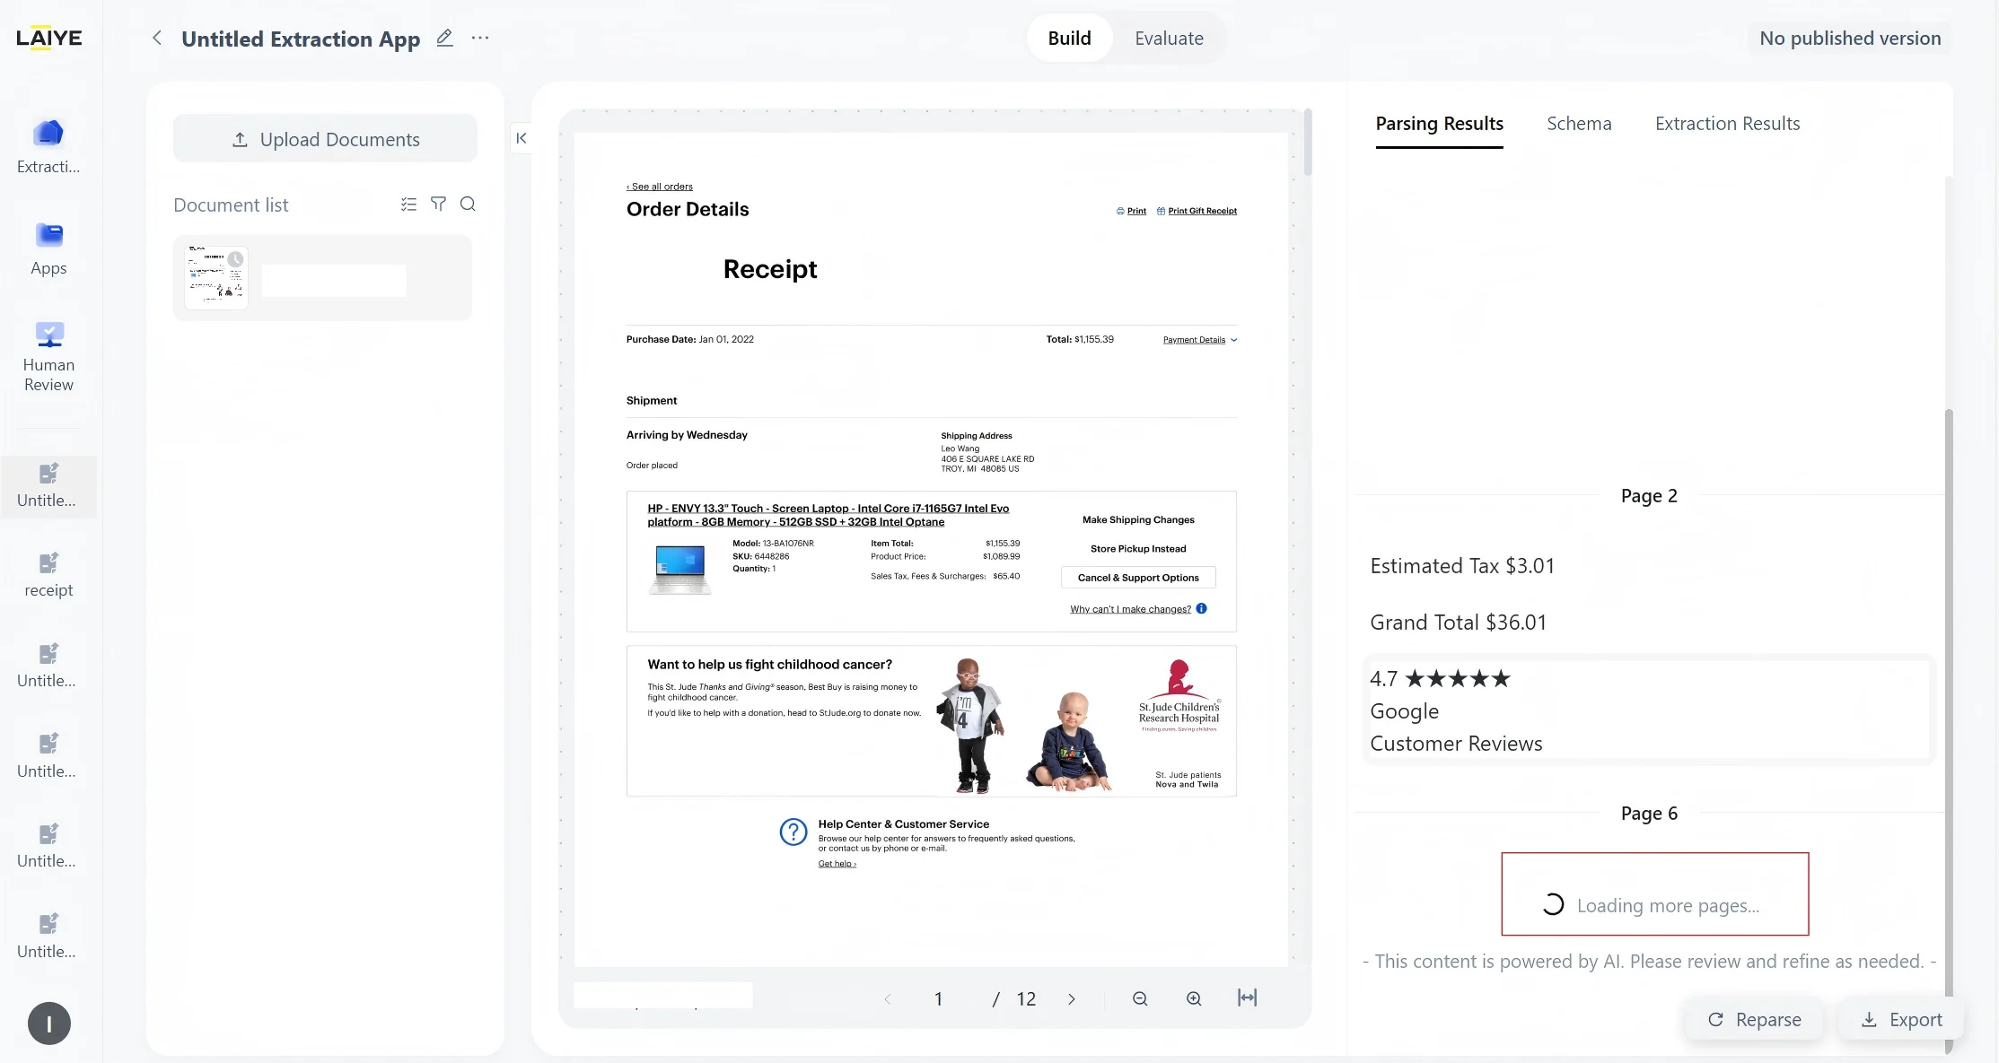The image size is (1999, 1063).
Task: Toggle multi-select in Document list
Action: pos(408,205)
